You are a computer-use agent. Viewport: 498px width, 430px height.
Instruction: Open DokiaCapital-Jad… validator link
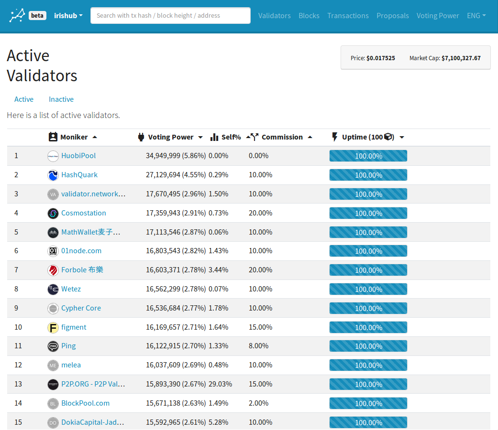click(x=93, y=422)
